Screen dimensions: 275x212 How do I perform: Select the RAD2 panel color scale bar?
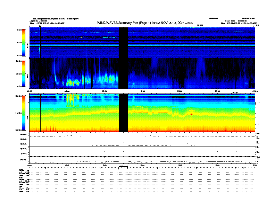click(24, 43)
